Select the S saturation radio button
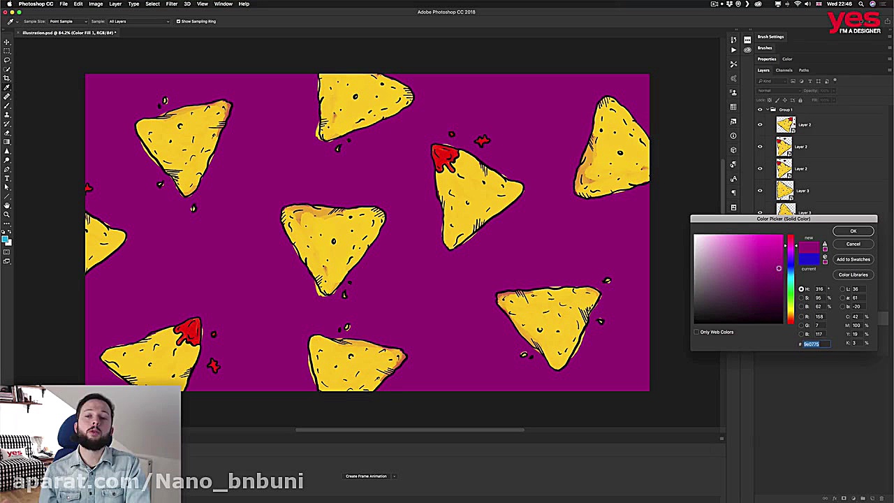The height and width of the screenshot is (503, 894). (801, 298)
